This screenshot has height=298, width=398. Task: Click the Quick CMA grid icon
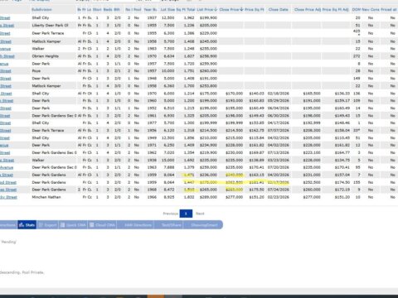point(63,225)
